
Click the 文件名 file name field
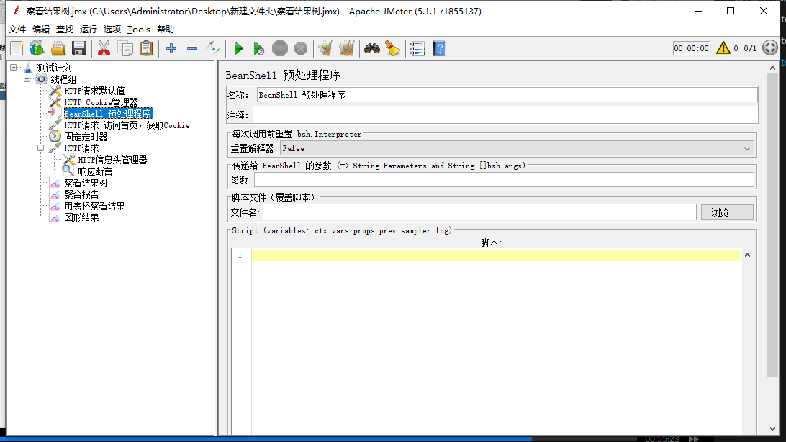[479, 212]
